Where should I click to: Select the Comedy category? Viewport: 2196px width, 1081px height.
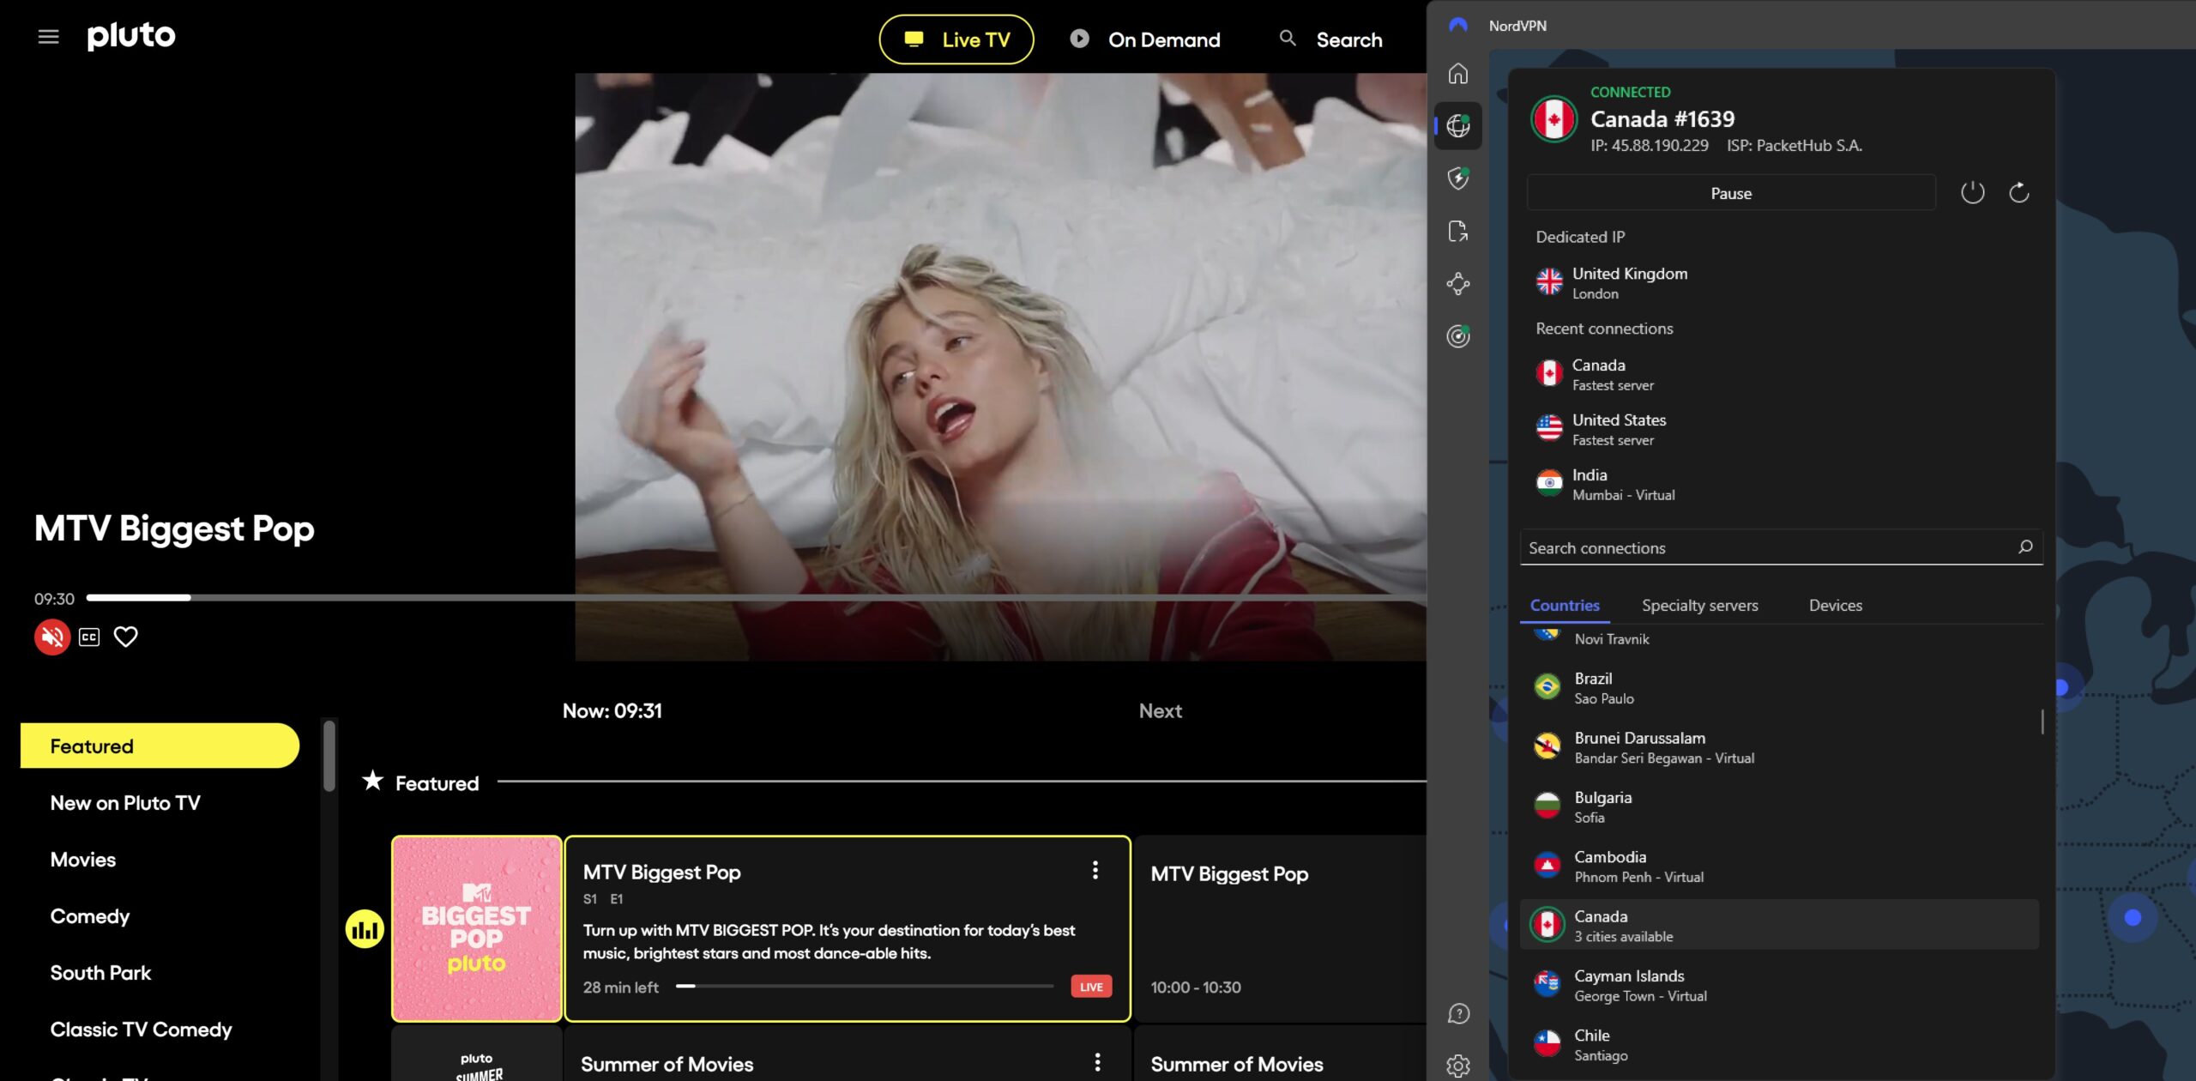90,916
